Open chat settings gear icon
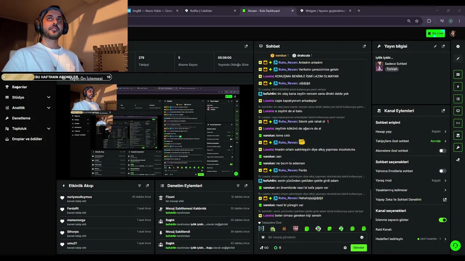Screen dimensions: 465x261 pyautogui.click(x=345, y=248)
